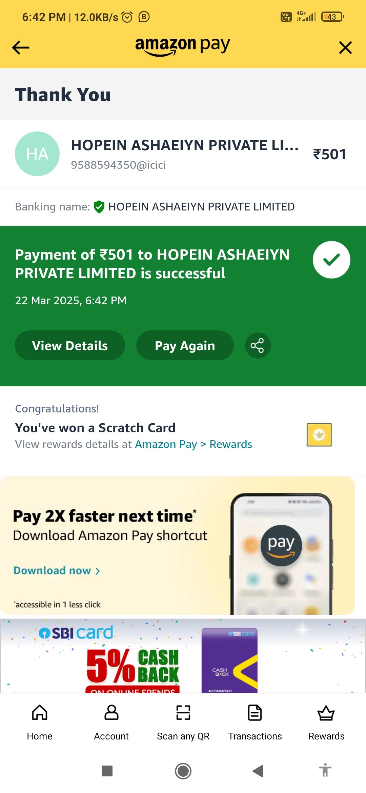The height and width of the screenshot is (793, 366).
Task: Open the scratch card reward icon
Action: [x=319, y=435]
